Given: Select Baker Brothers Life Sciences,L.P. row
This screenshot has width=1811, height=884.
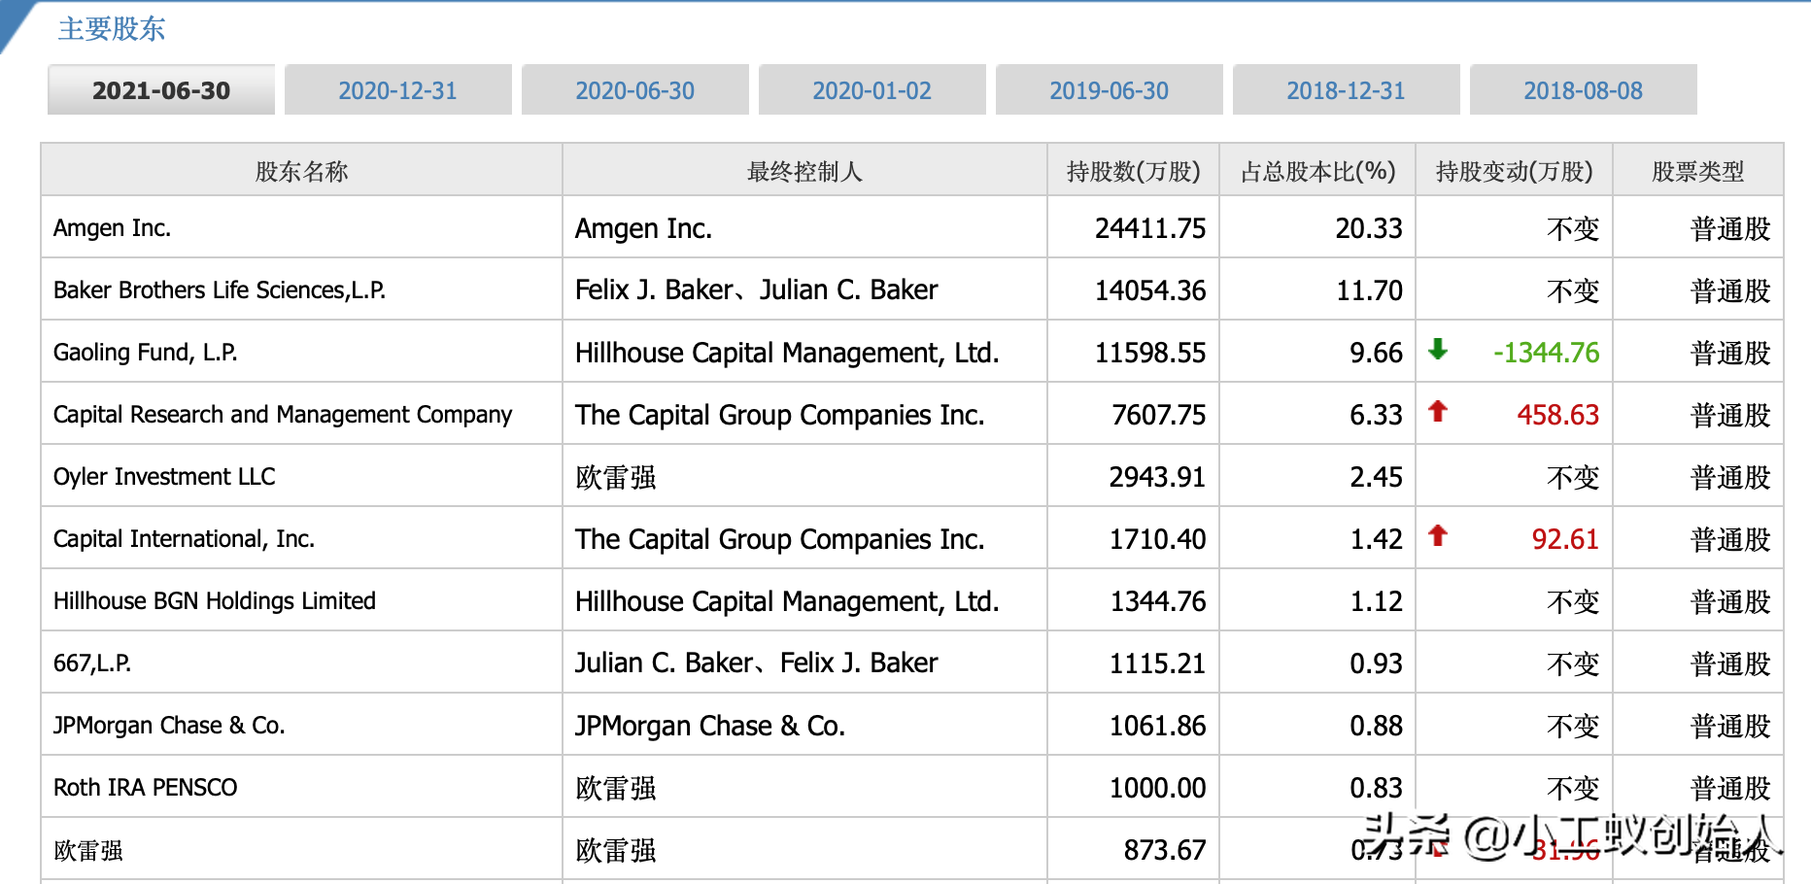Looking at the screenshot, I should point(220,290).
